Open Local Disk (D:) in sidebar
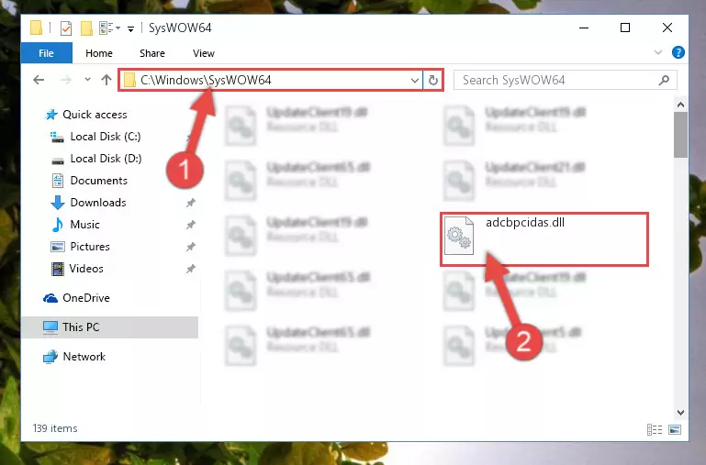This screenshot has height=465, width=706. pyautogui.click(x=106, y=159)
